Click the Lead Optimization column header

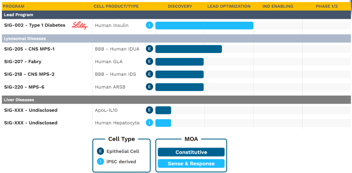[229, 6]
